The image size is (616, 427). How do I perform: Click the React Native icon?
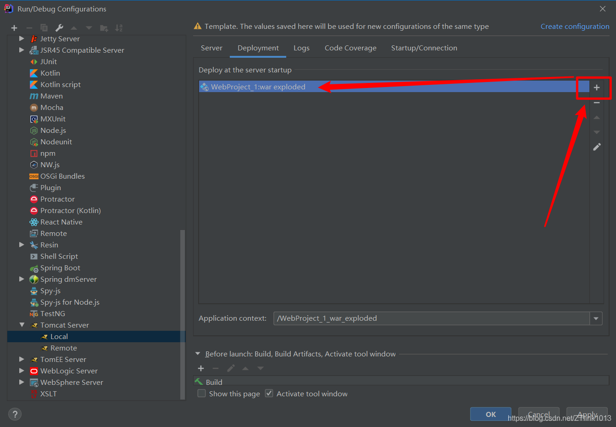[x=34, y=222]
